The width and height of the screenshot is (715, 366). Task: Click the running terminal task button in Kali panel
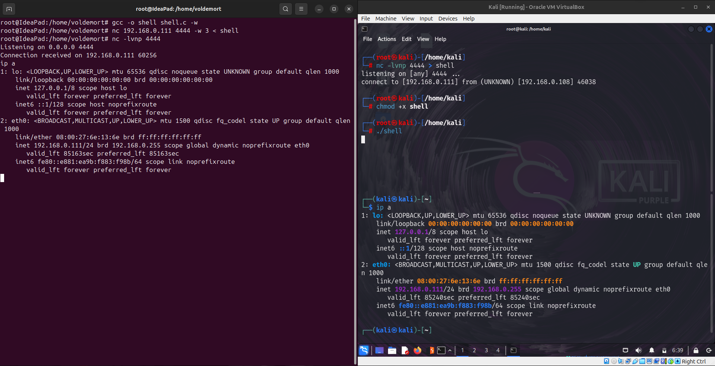click(x=514, y=350)
